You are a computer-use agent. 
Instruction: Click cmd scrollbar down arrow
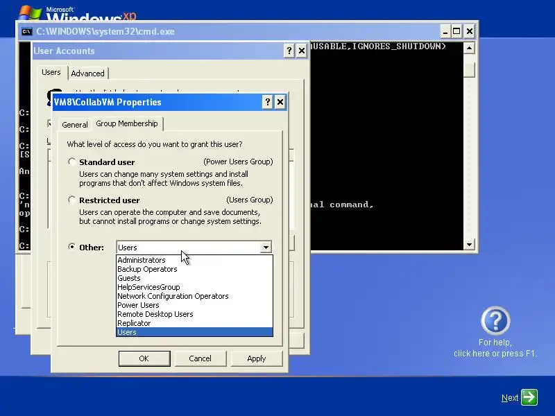point(469,244)
